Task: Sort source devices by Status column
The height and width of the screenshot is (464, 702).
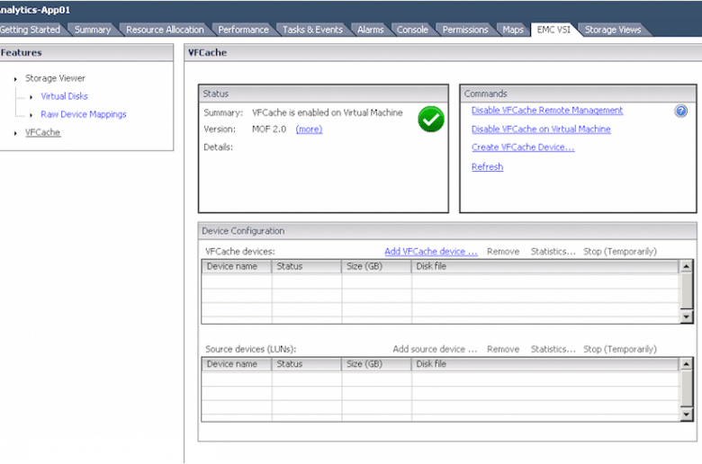Action: [x=306, y=364]
